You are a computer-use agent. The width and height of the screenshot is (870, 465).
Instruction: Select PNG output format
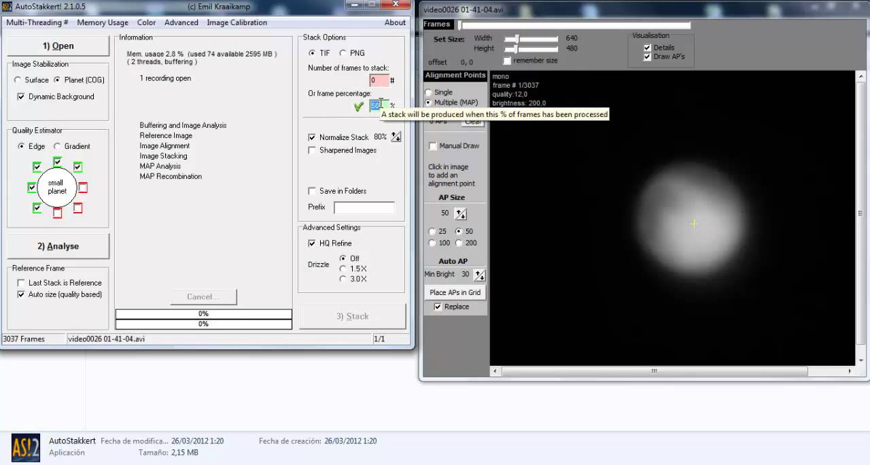(343, 53)
